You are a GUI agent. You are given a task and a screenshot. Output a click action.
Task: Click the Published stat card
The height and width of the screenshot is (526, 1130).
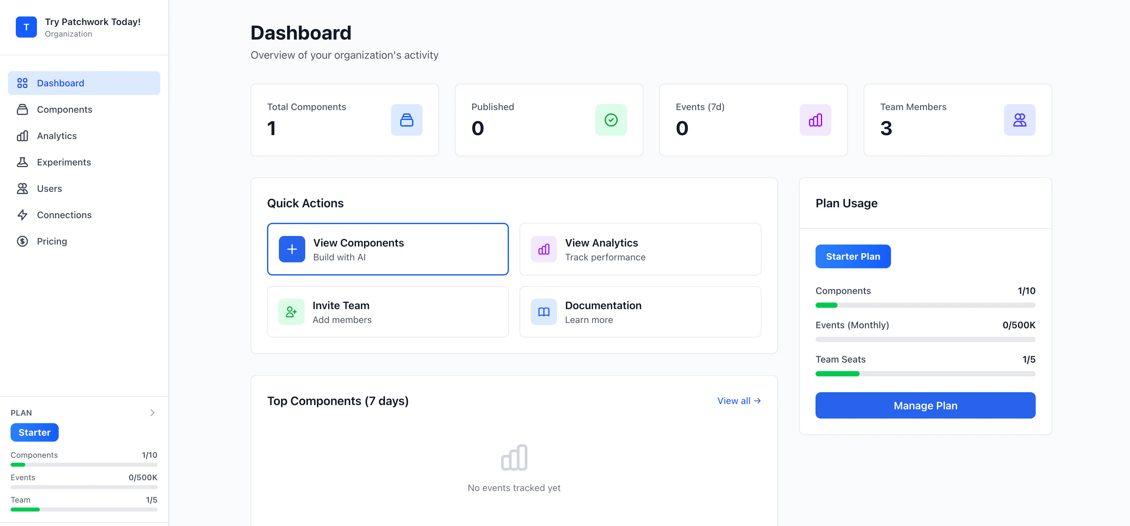[549, 120]
